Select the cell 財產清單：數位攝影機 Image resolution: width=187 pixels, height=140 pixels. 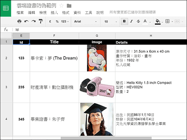tap(54, 87)
